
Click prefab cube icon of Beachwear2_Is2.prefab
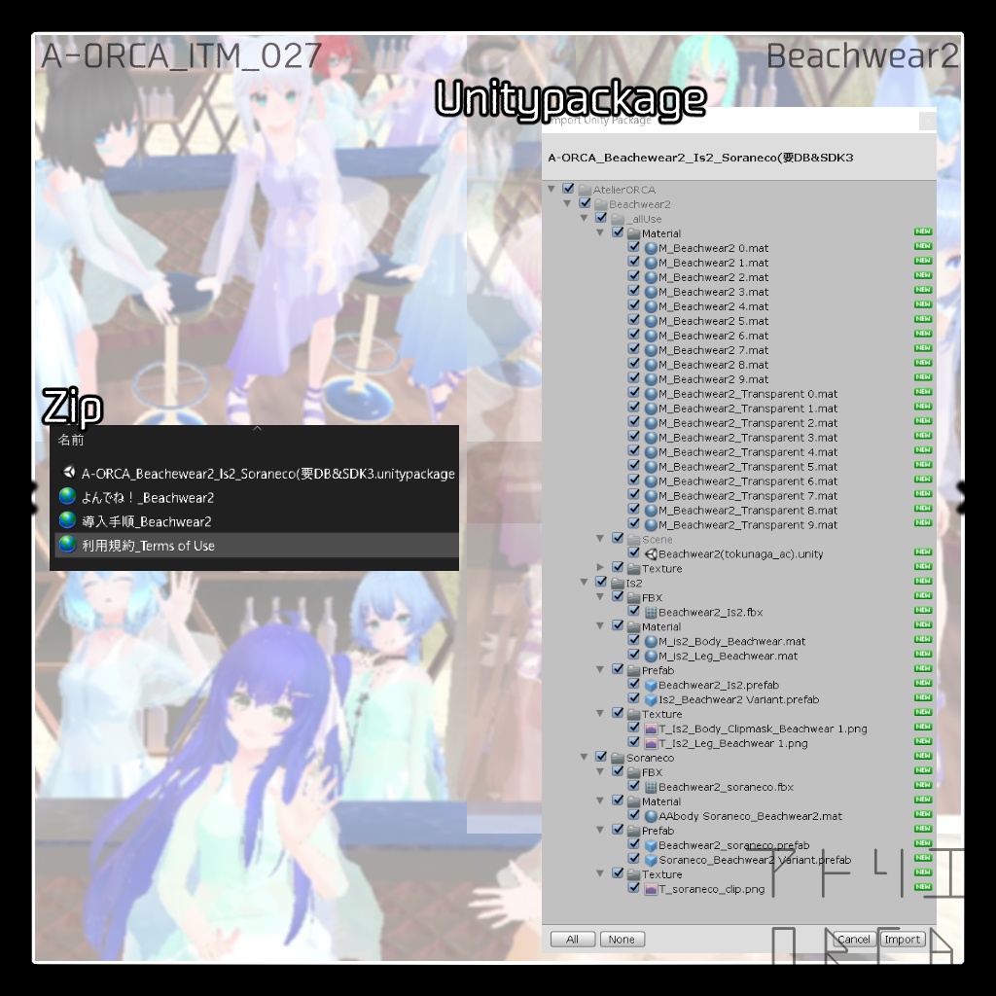(651, 686)
